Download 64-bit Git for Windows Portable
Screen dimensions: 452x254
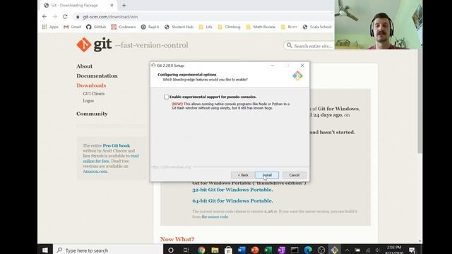(x=232, y=200)
